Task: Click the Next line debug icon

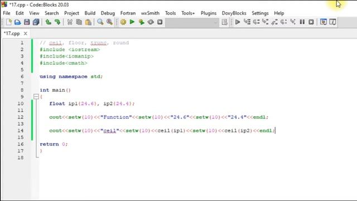Action: coord(256,22)
